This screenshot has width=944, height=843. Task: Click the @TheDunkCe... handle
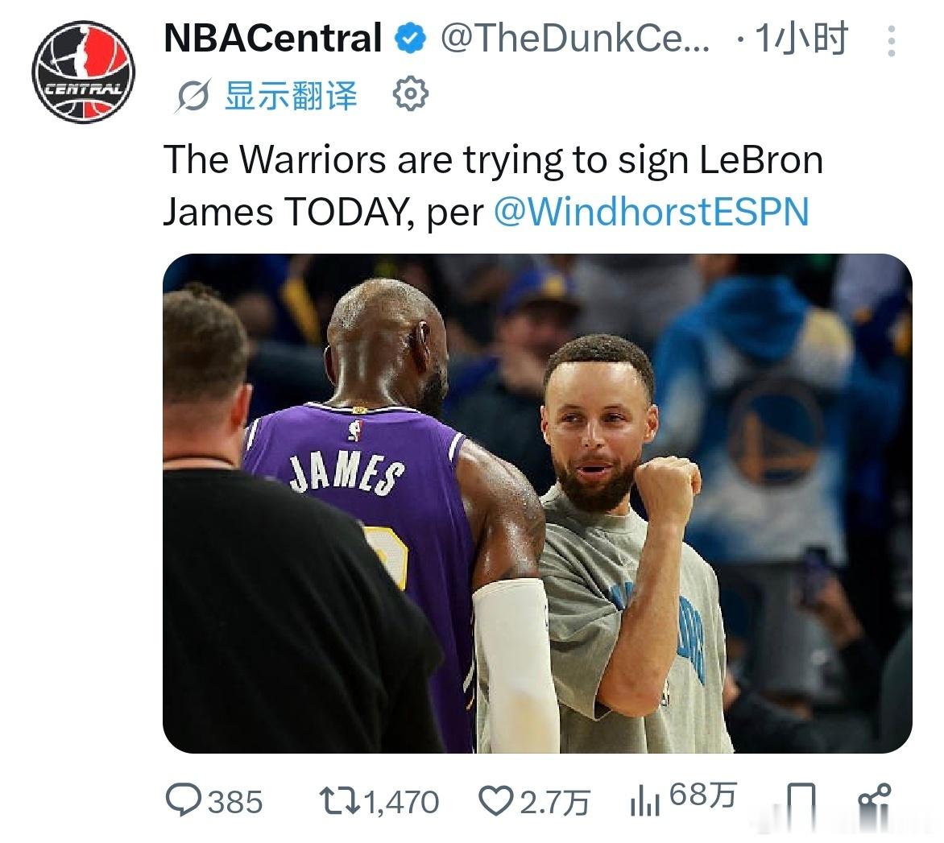coord(576,39)
